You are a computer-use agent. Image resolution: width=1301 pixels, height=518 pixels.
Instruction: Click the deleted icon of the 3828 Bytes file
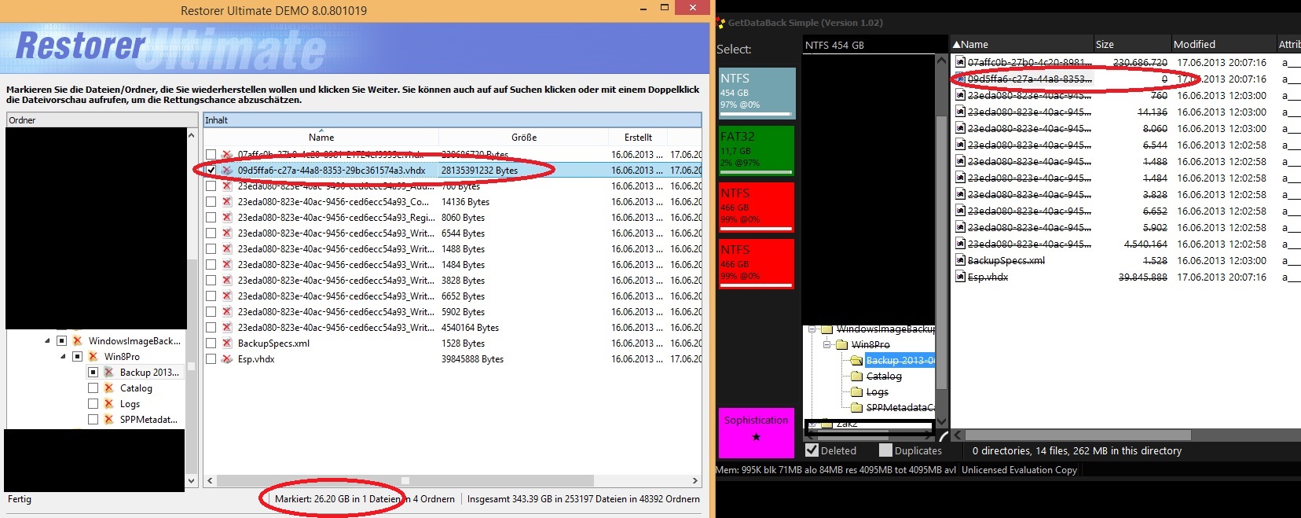point(227,281)
